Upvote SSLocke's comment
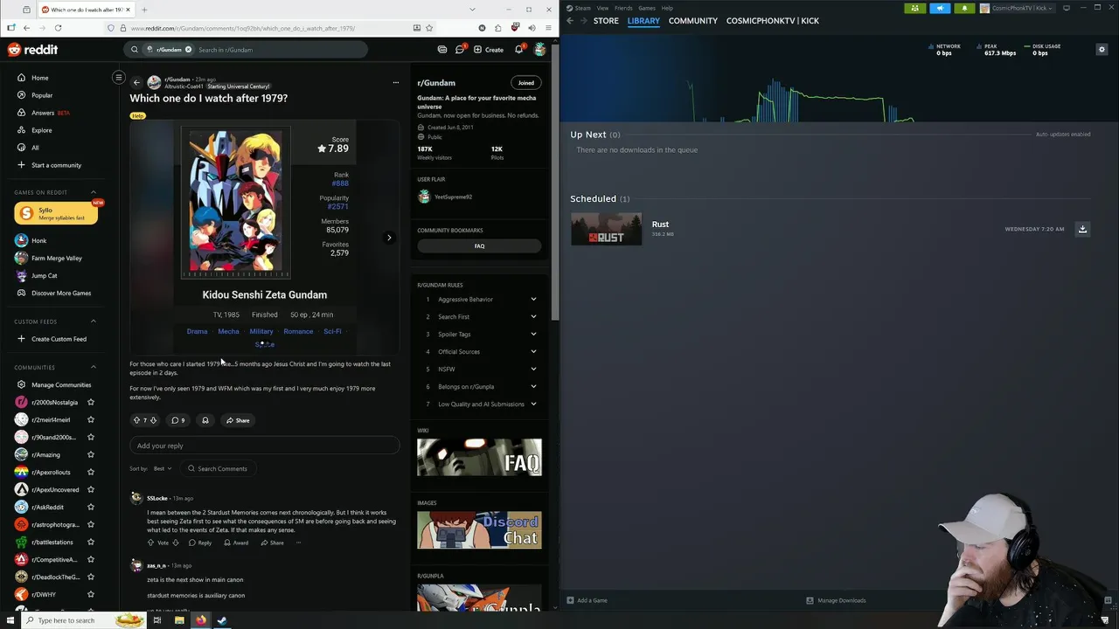This screenshot has width=1119, height=629. tap(150, 543)
